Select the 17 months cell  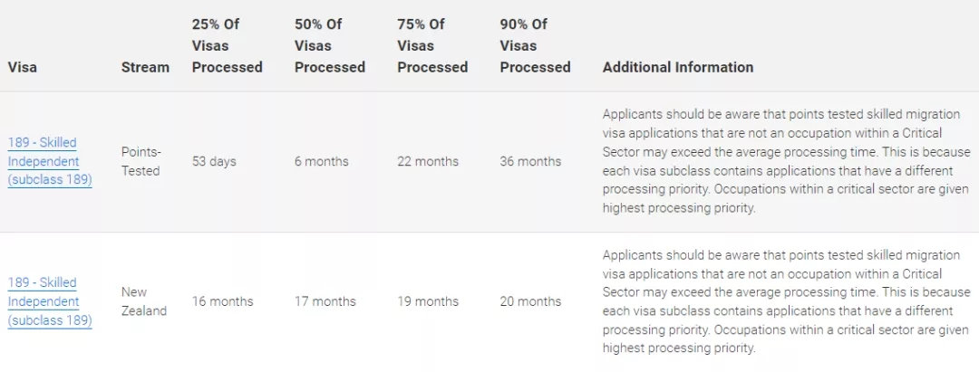click(325, 301)
